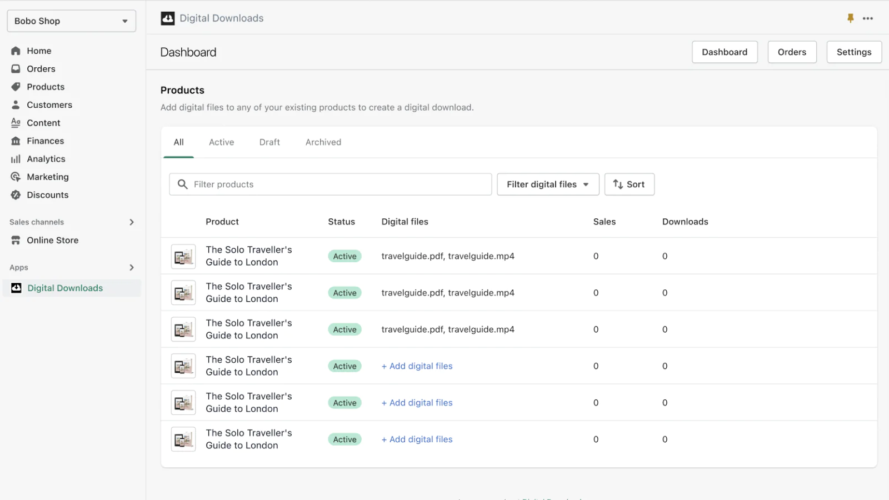Expand the Filter digital files dropdown
889x500 pixels.
(547, 184)
